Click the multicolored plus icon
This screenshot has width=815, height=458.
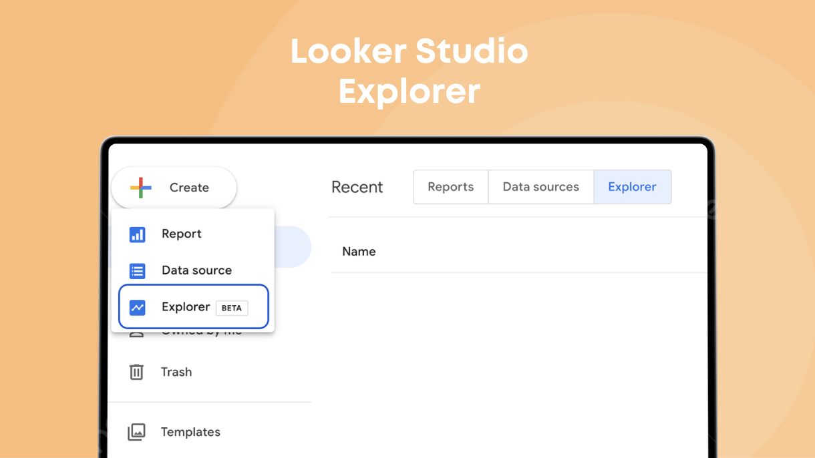click(x=141, y=188)
